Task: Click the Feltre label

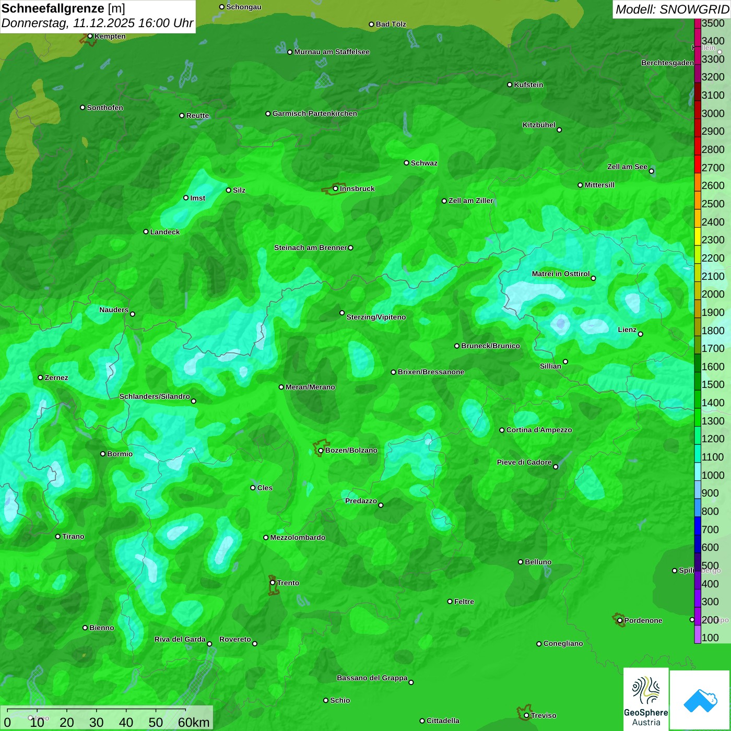Action: [464, 602]
